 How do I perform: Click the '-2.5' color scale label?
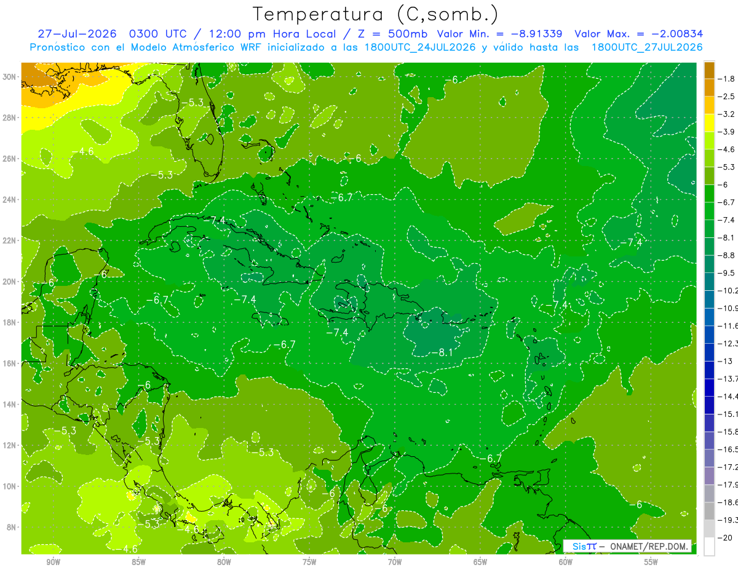[726, 97]
